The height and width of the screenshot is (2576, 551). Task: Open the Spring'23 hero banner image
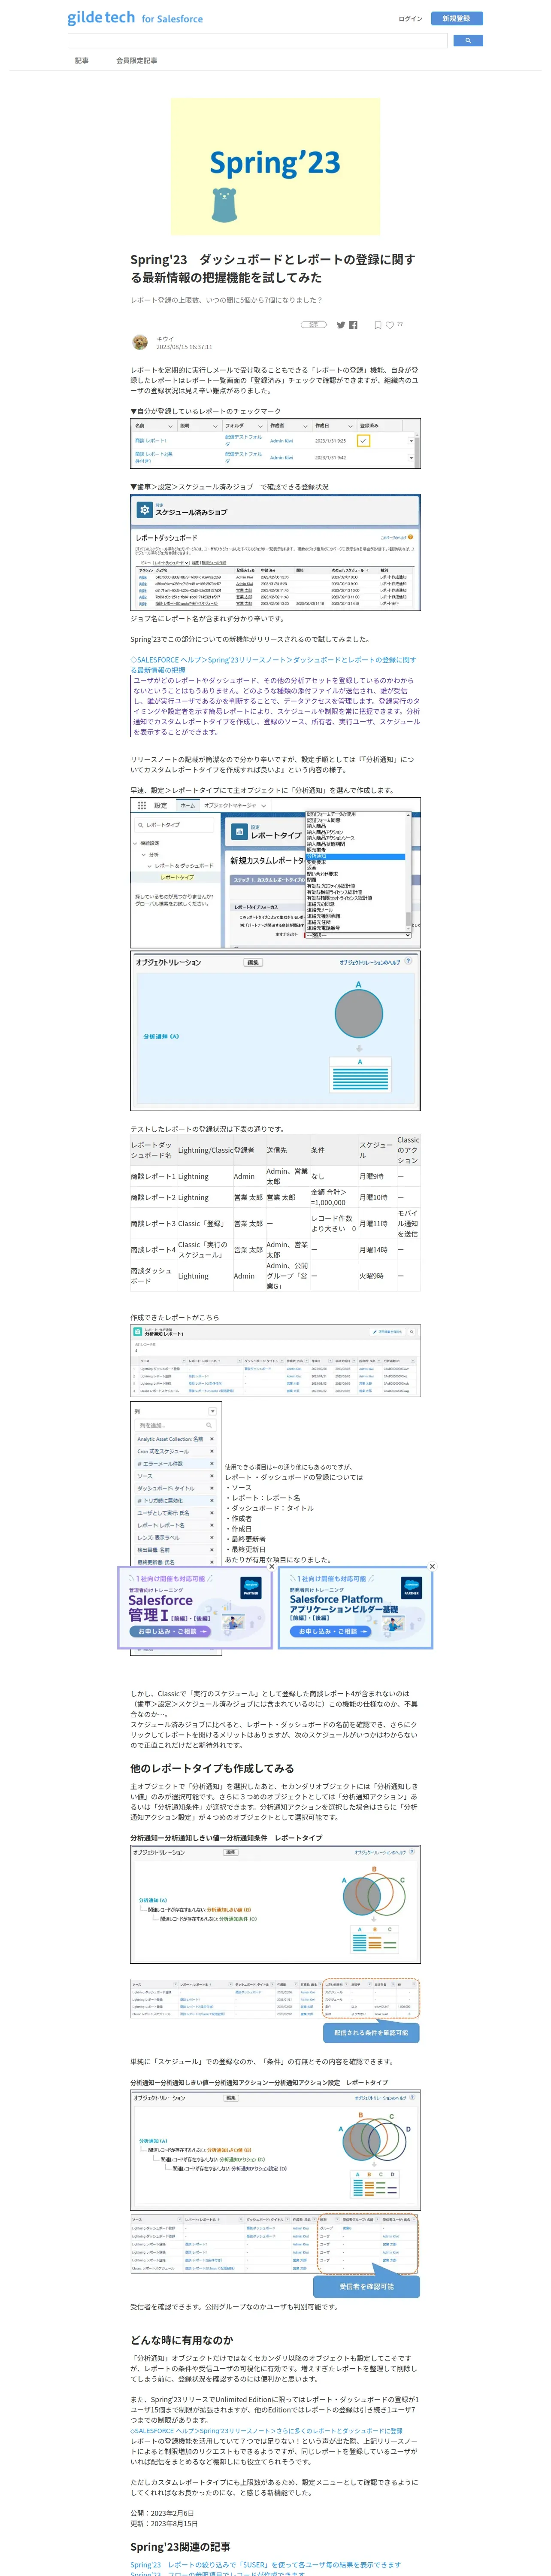point(275,166)
